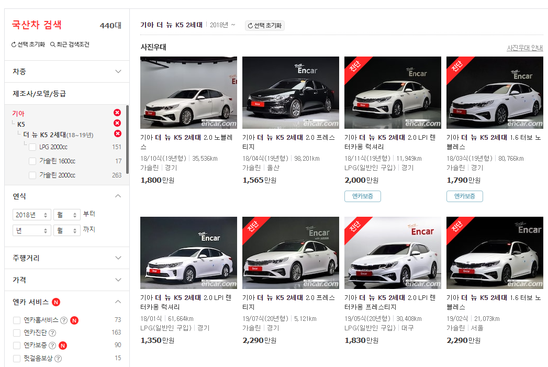Image resolution: width=548 pixels, height=367 pixels.
Task: Remove the 기아 manufacturer filter
Action: tap(117, 113)
